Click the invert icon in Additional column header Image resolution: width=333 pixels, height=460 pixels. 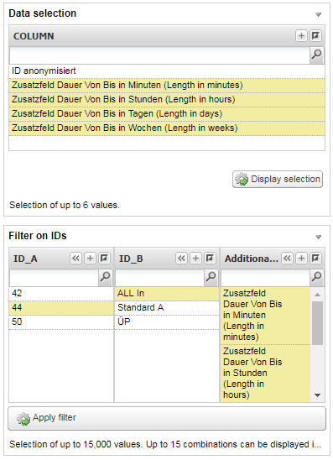315,259
